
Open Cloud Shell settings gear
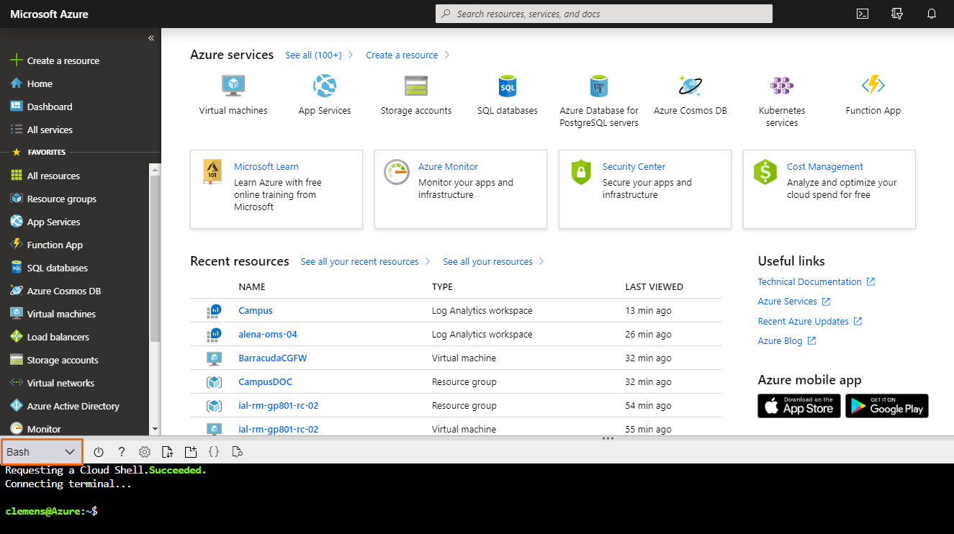pyautogui.click(x=145, y=452)
